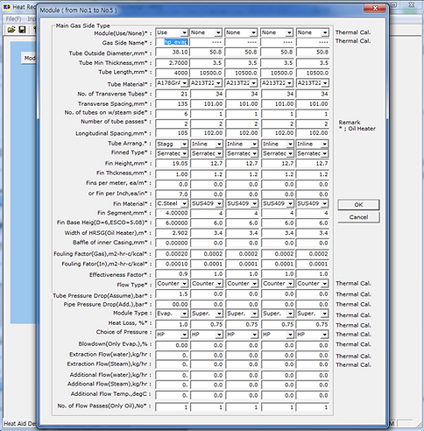The height and width of the screenshot is (431, 424).
Task: Click Transverse Spacing field showing 135
Action: 172,103
